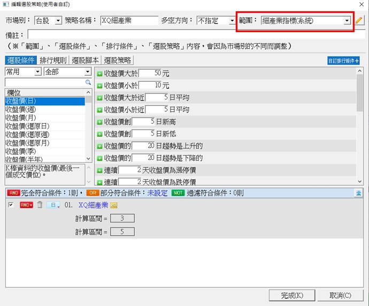Click the field search input box
Image resolution: width=369 pixels, height=306 pixels.
[45, 82]
